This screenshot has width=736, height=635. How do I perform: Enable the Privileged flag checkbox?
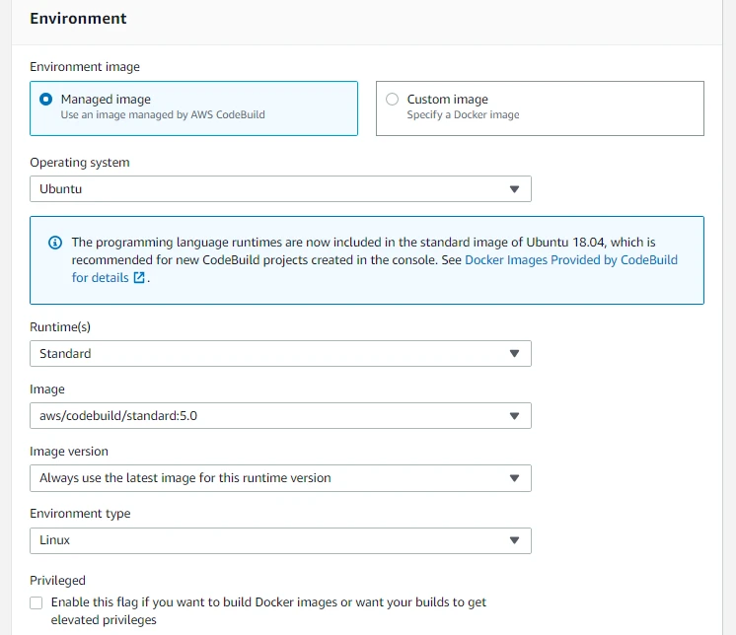37,602
